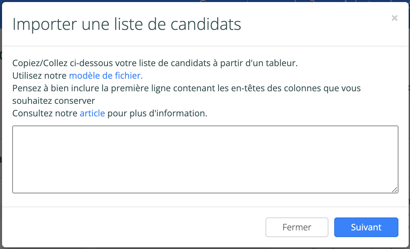Click the "pour plus d'information" text

click(157, 113)
